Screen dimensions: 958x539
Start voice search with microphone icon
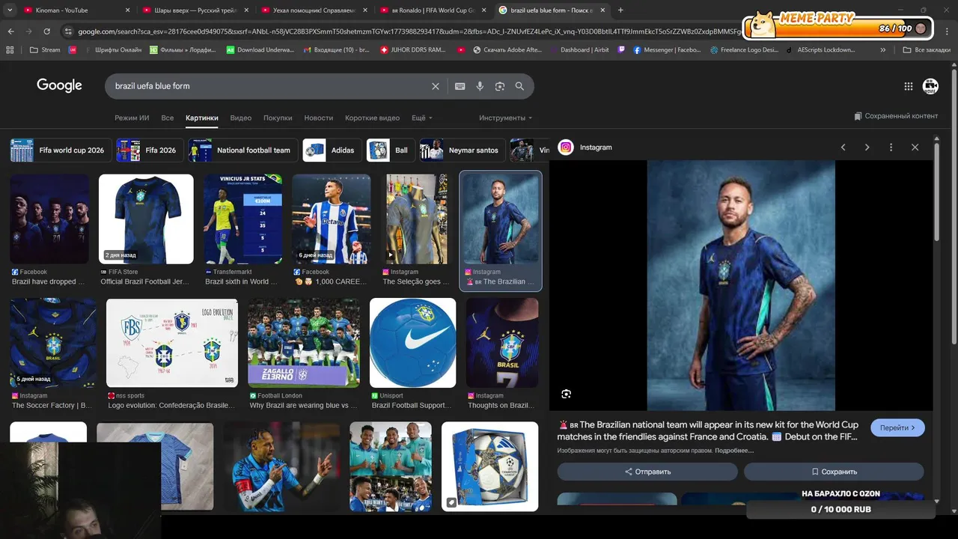[480, 86]
